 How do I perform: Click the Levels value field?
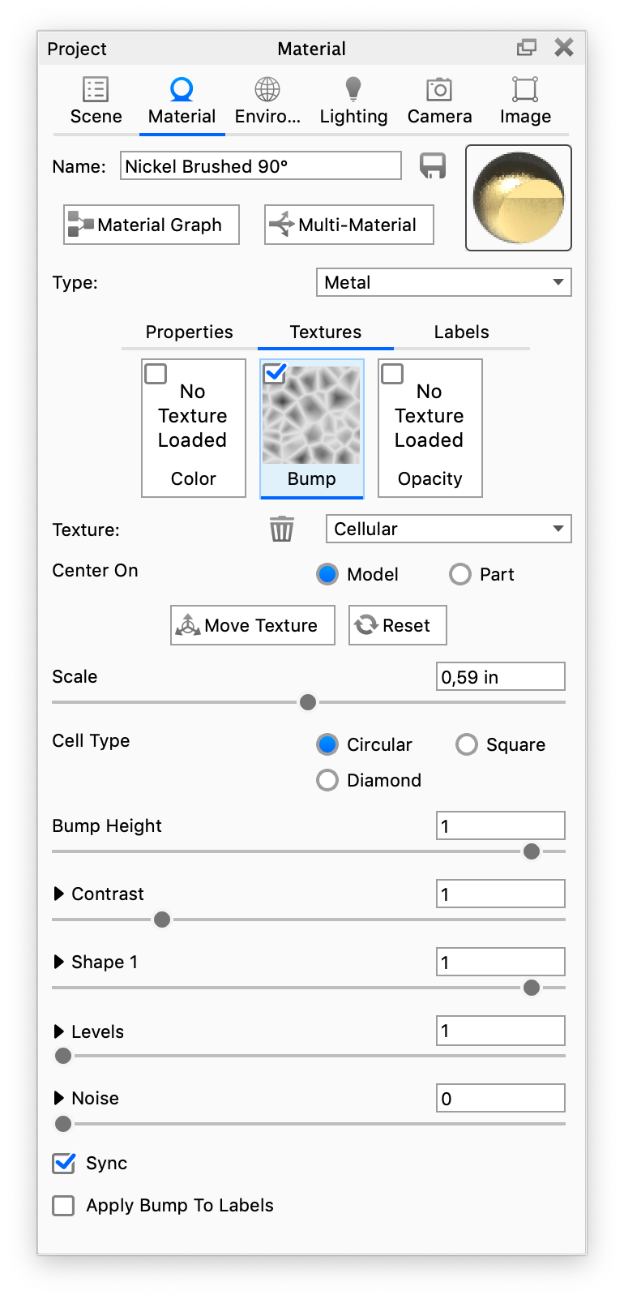501,1031
